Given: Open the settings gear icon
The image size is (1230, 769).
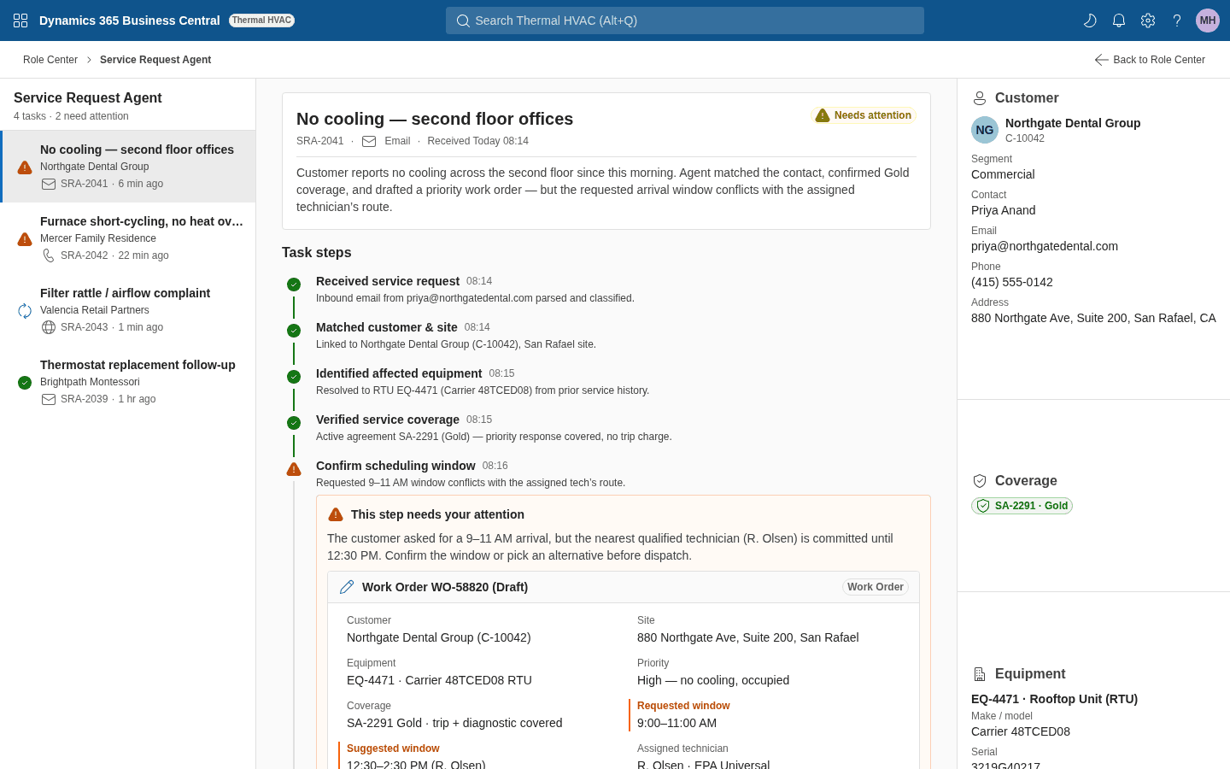Looking at the screenshot, I should click(x=1148, y=21).
